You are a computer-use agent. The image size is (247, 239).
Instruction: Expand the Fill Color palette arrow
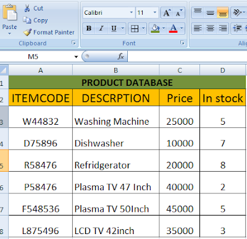coord(164,28)
